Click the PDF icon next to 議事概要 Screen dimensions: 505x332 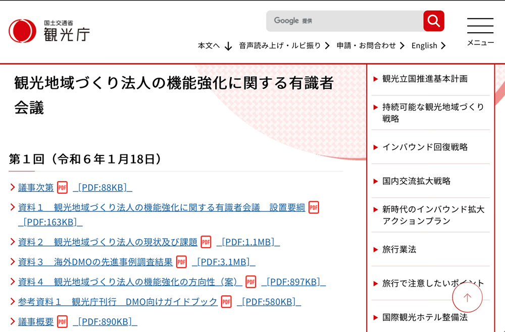(x=62, y=321)
